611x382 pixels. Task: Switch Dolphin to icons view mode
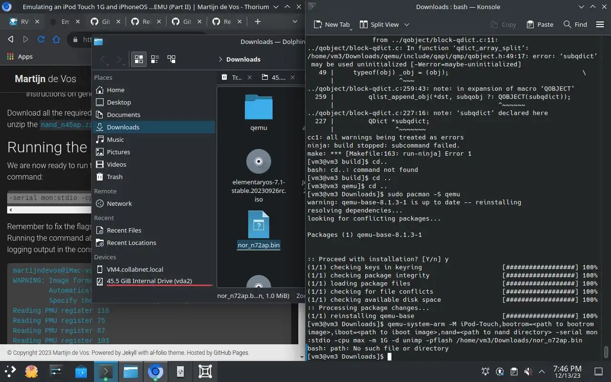pyautogui.click(x=139, y=59)
